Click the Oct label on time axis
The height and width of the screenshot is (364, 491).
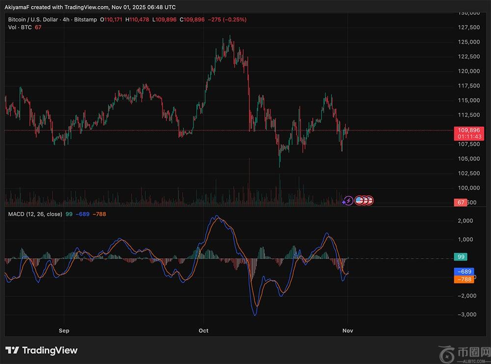coord(203,331)
